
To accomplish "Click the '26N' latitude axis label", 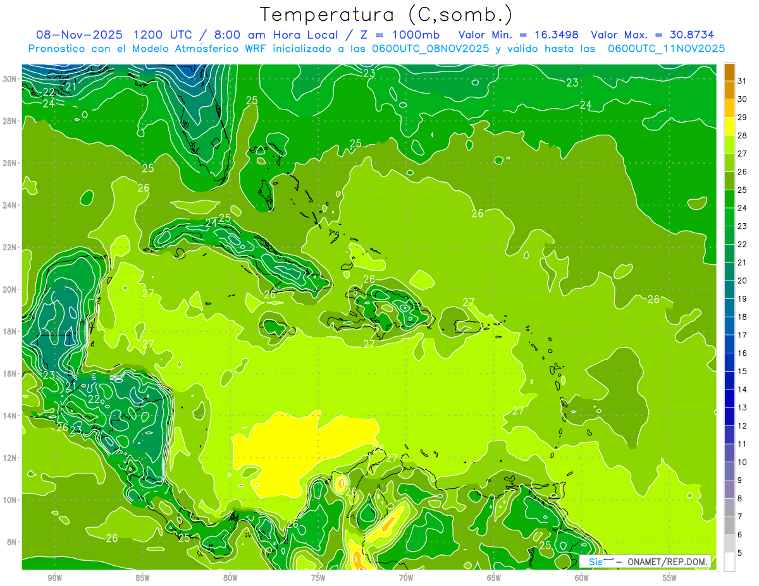I will pos(10,163).
